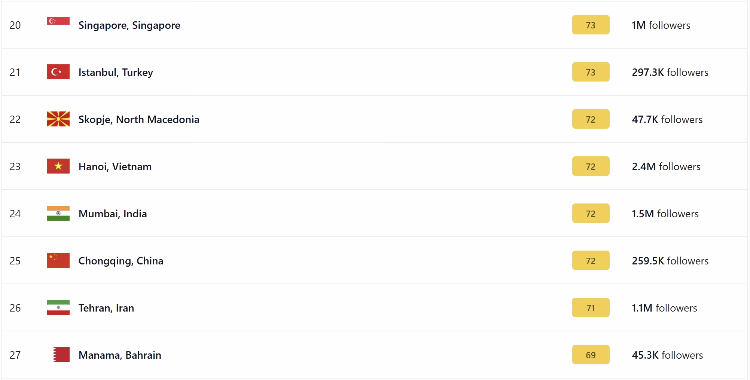Click the 71 score badge for Tehran
Screen dimensions: 750x380
point(591,307)
